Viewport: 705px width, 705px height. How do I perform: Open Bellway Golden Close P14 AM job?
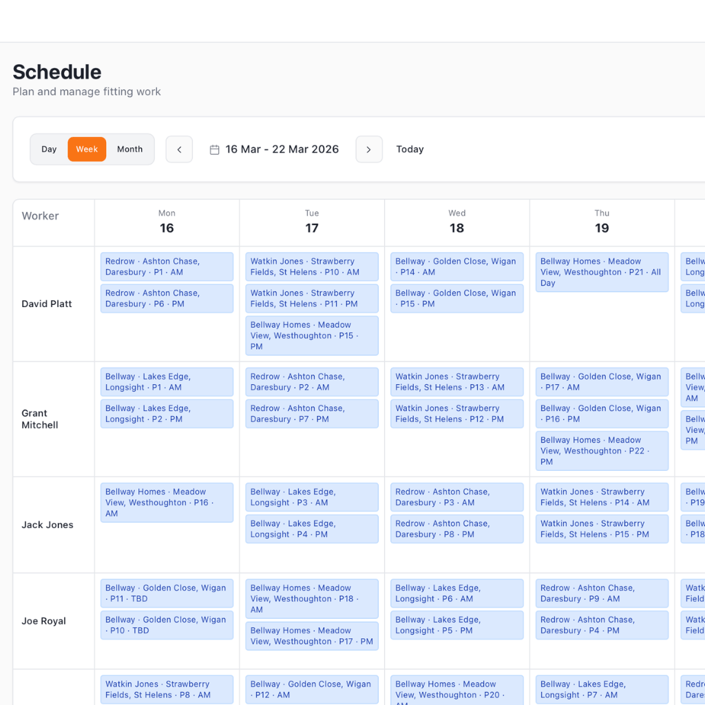[457, 266]
